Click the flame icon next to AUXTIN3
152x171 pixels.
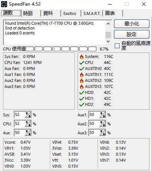click(82, 86)
